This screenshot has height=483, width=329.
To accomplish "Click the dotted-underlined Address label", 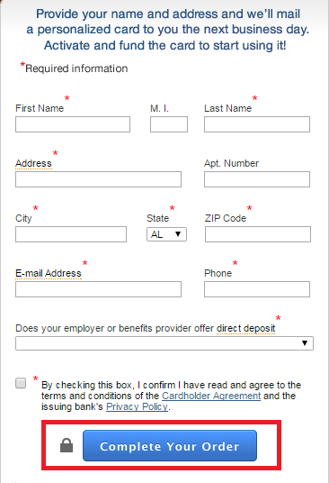I will (x=33, y=163).
